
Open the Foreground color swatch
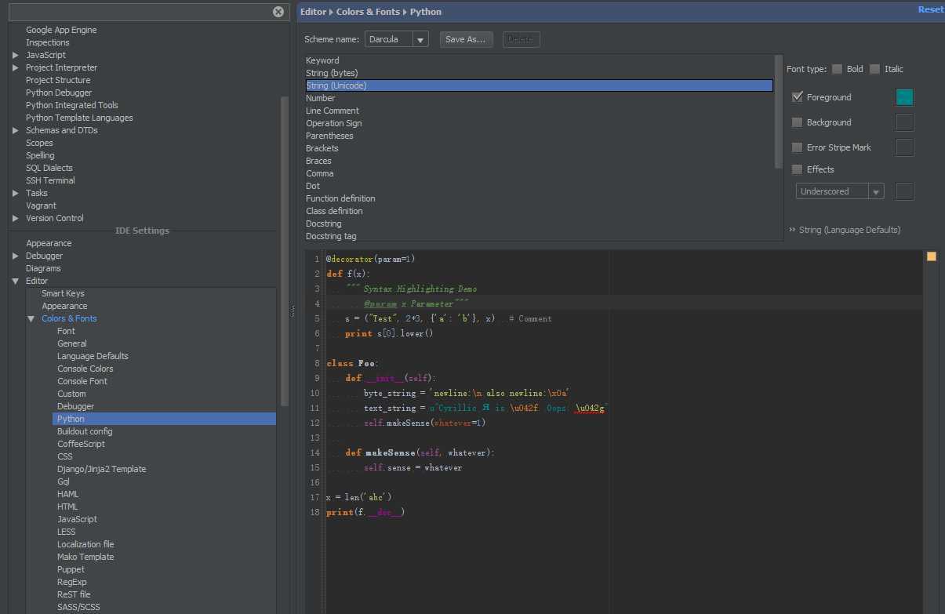click(905, 97)
